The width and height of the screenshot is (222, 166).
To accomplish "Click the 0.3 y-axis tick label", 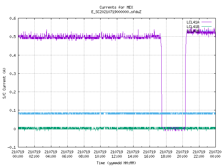I will click(12, 74).
